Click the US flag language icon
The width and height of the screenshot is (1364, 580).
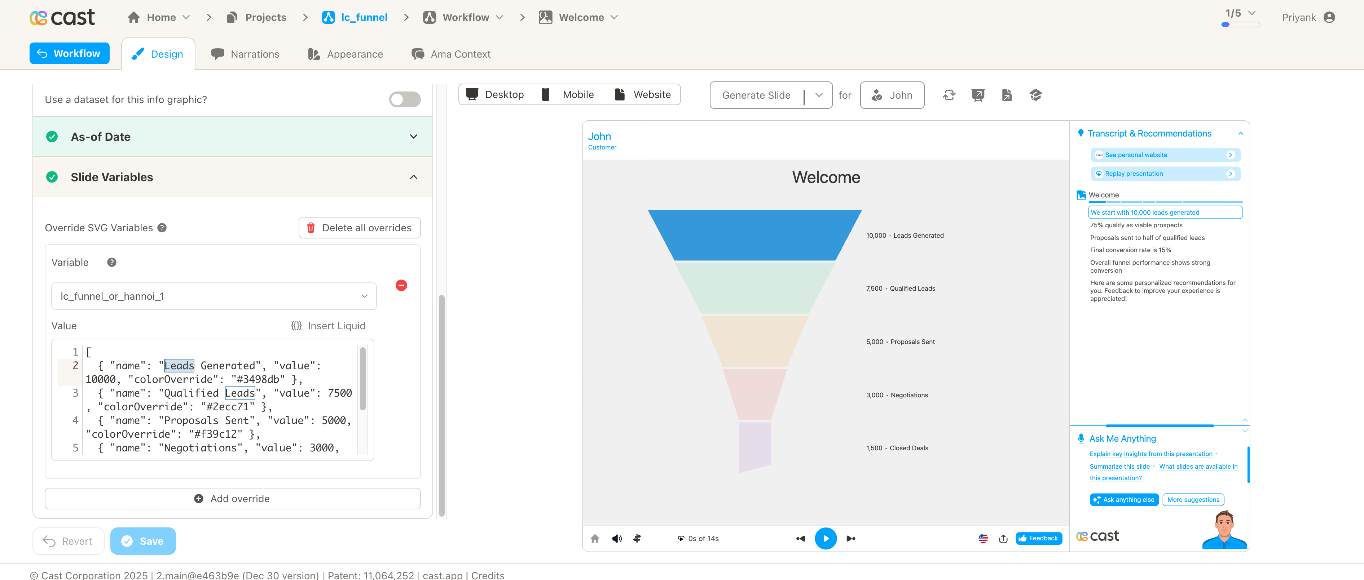click(x=983, y=538)
